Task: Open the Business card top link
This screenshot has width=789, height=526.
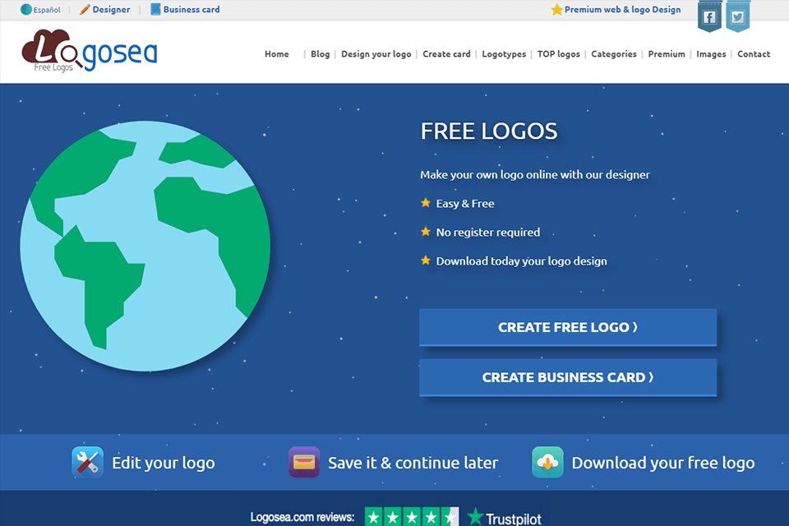Action: coord(191,10)
